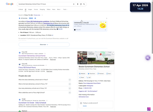
Task: Open Details under posting turned off notice
Action: (x=85, y=106)
